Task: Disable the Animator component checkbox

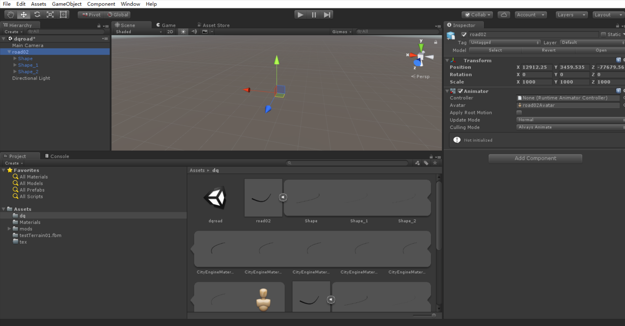Action: (x=460, y=91)
